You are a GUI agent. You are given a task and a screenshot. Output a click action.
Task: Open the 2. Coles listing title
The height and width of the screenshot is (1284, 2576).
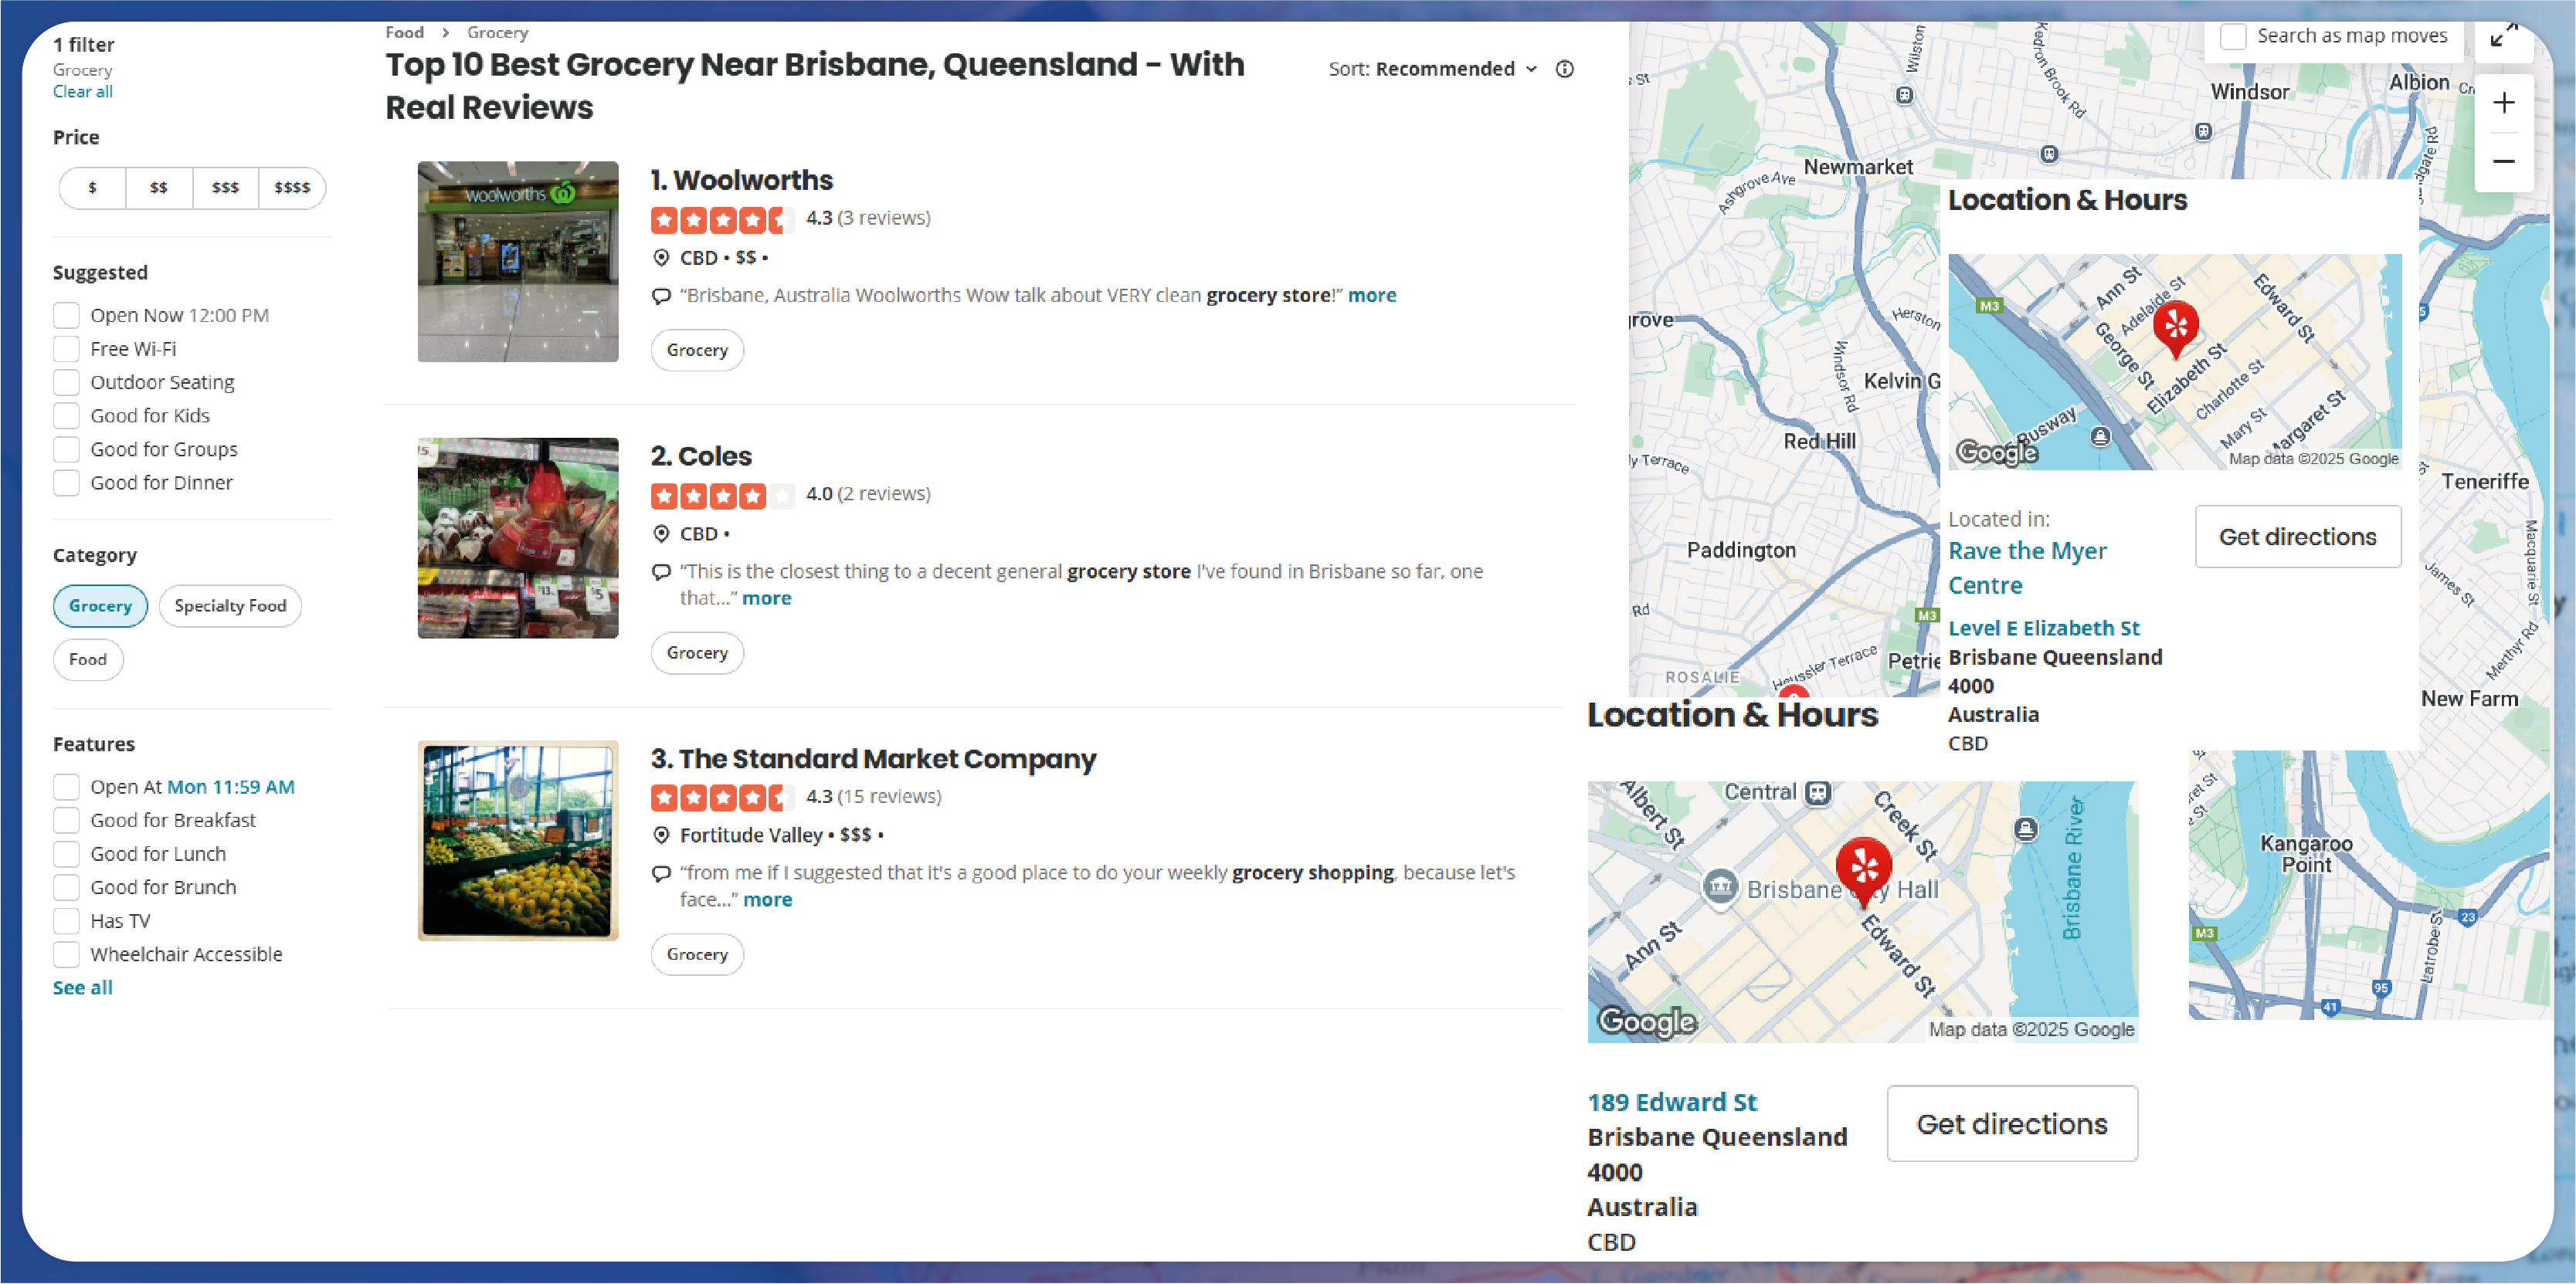click(701, 456)
